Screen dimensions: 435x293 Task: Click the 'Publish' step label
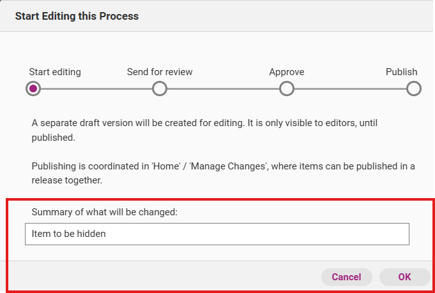pos(401,72)
